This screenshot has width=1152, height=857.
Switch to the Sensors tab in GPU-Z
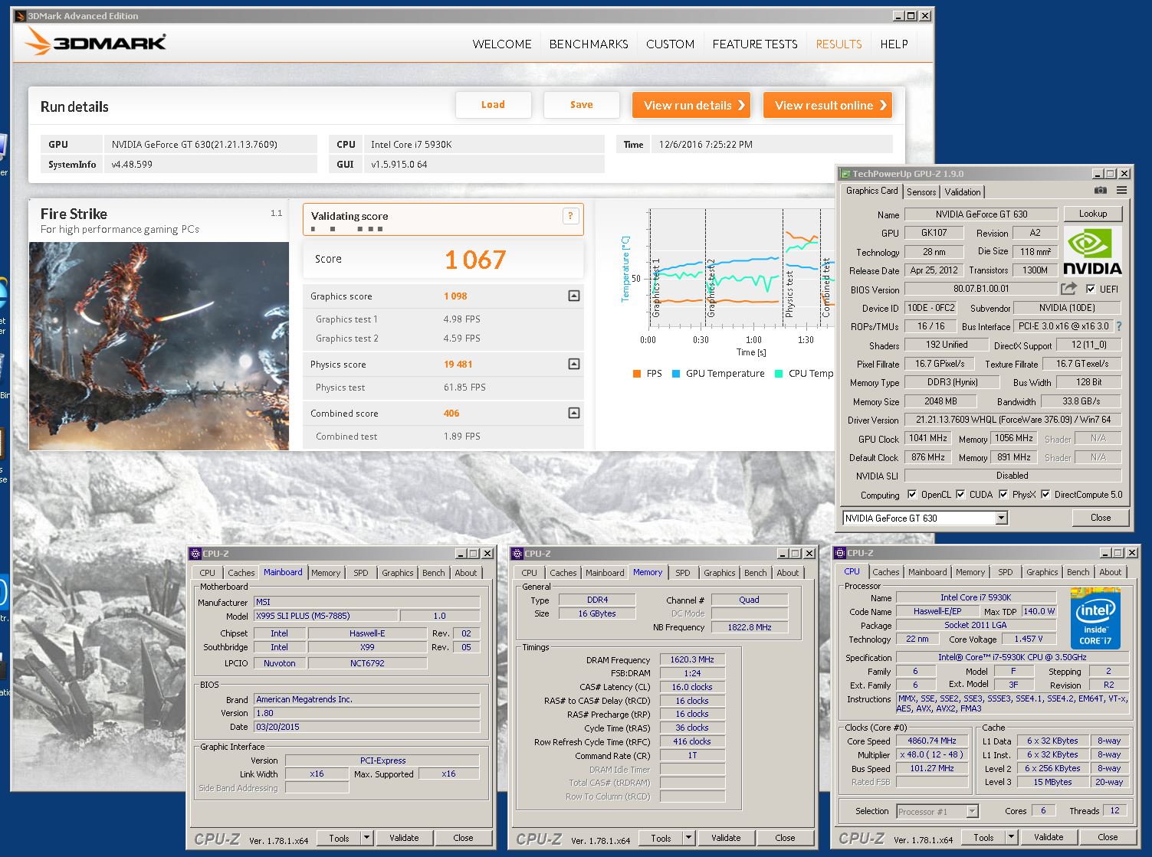point(921,192)
